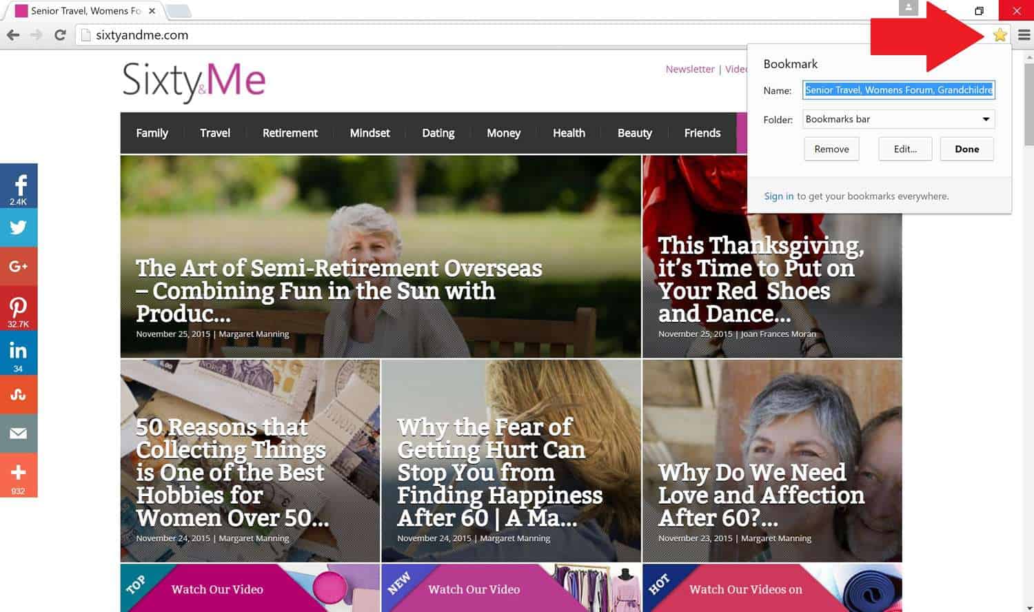Open the Travel menu item

tap(215, 133)
